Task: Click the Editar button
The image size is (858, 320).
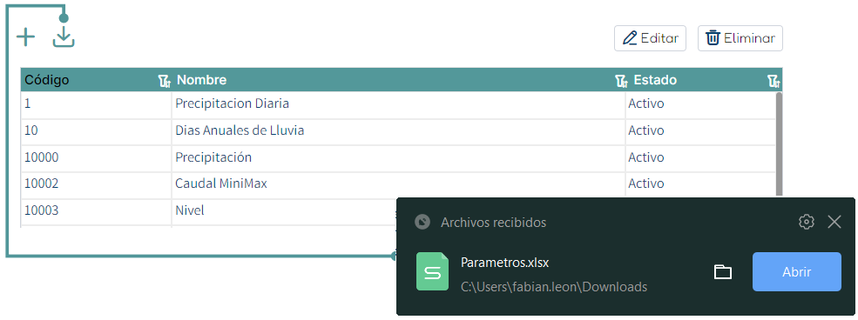Action: pyautogui.click(x=650, y=38)
